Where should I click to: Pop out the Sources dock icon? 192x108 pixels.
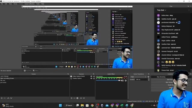(x=94, y=74)
